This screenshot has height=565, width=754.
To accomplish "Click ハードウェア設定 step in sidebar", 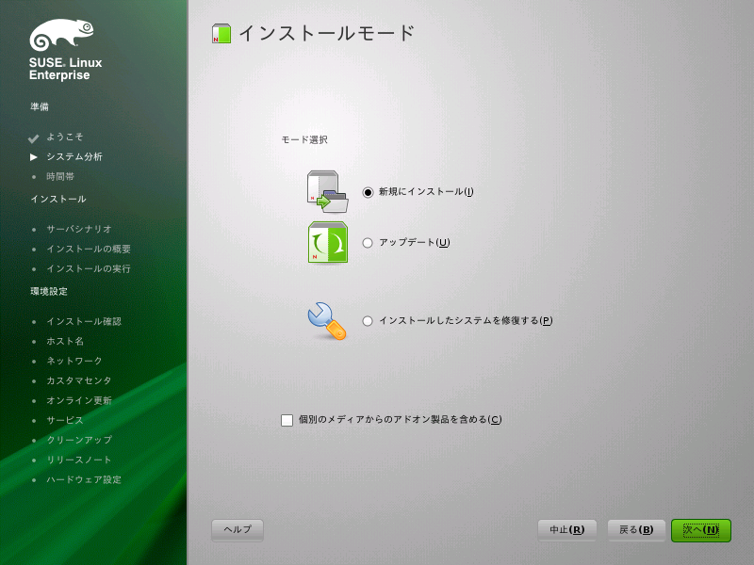I will 84,479.
